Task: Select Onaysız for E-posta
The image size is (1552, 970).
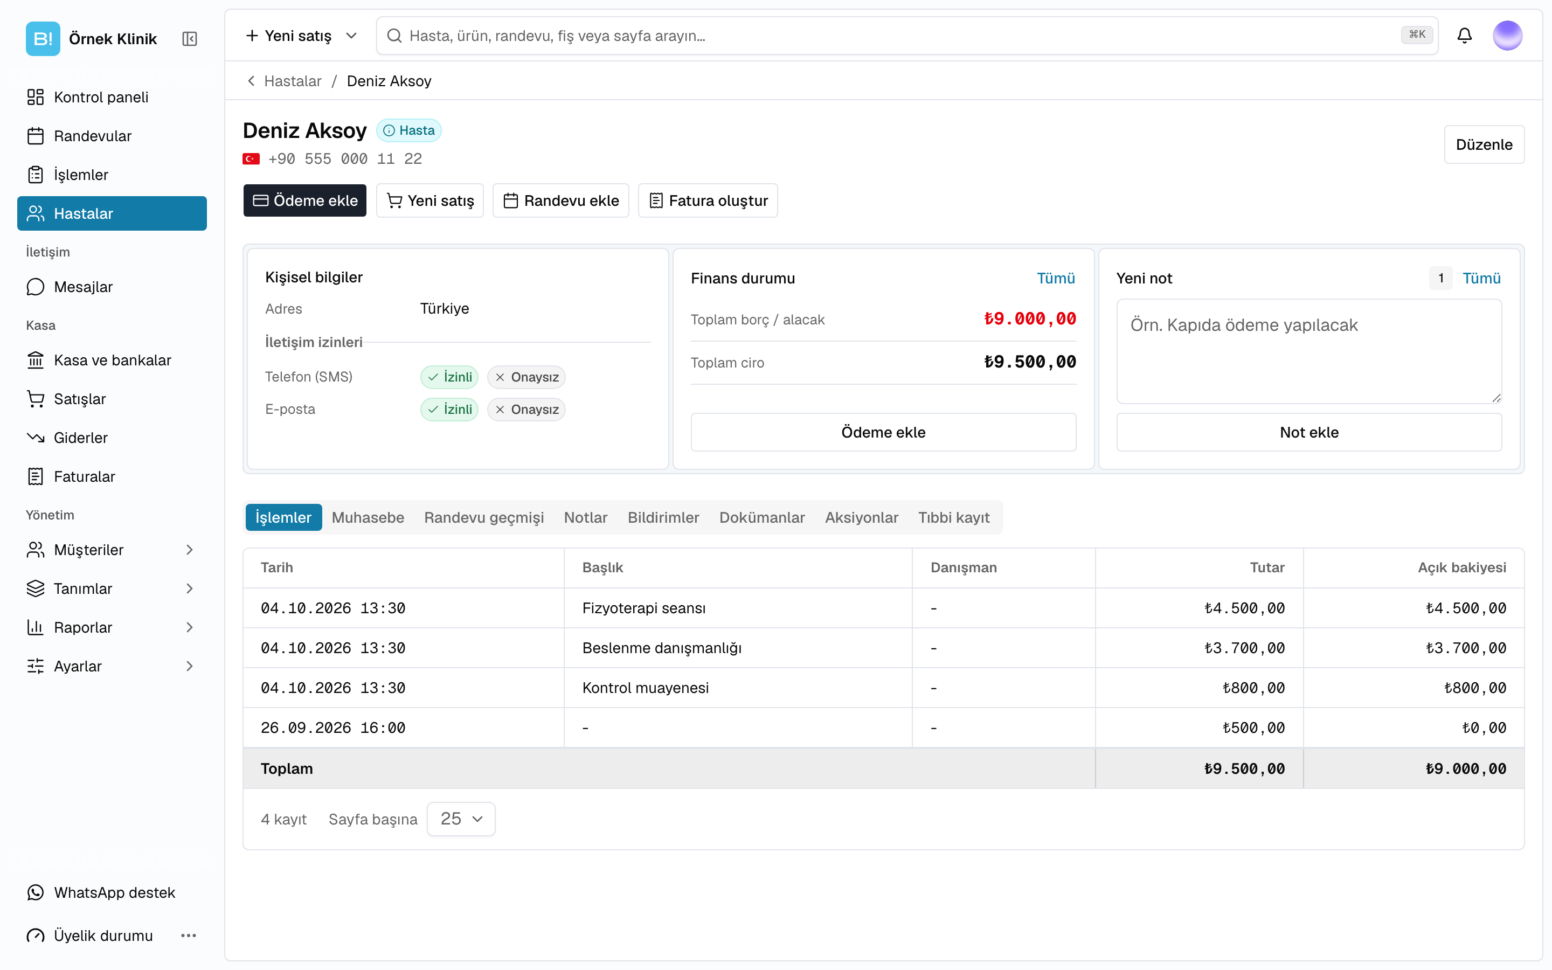Action: (x=526, y=410)
